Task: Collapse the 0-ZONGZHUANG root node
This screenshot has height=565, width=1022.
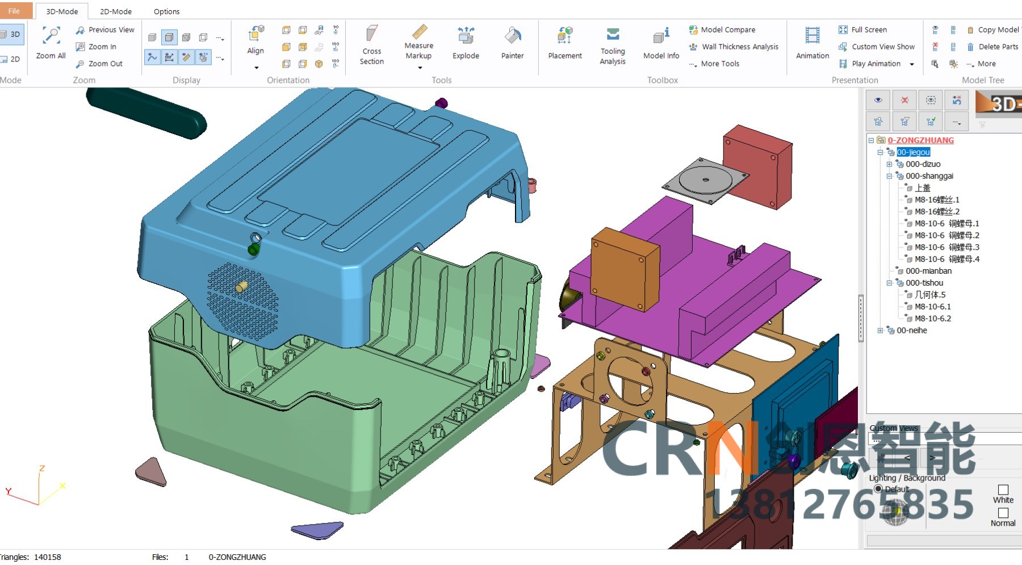Action: 871,140
